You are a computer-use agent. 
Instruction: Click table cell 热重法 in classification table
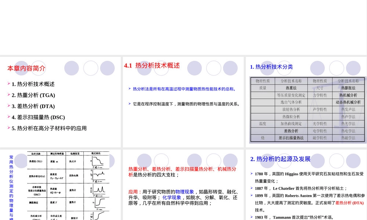(291, 88)
